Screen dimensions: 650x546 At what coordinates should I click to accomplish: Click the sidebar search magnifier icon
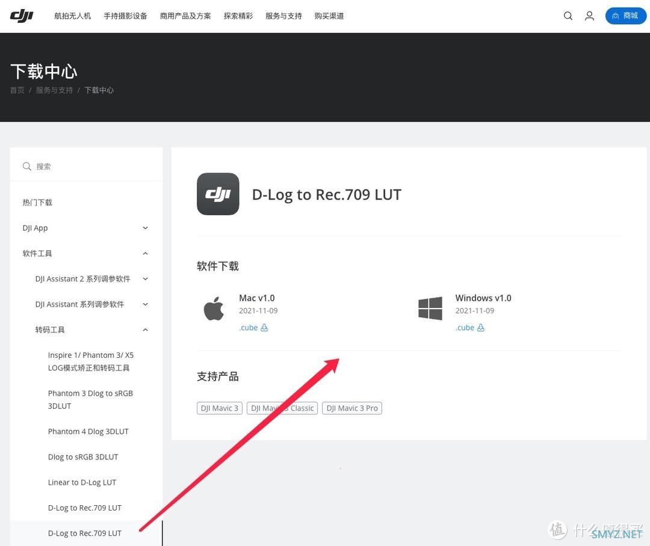[x=27, y=167]
